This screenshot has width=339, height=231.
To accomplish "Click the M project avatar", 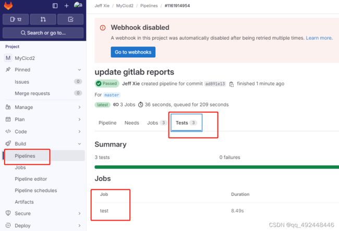I will [8, 58].
